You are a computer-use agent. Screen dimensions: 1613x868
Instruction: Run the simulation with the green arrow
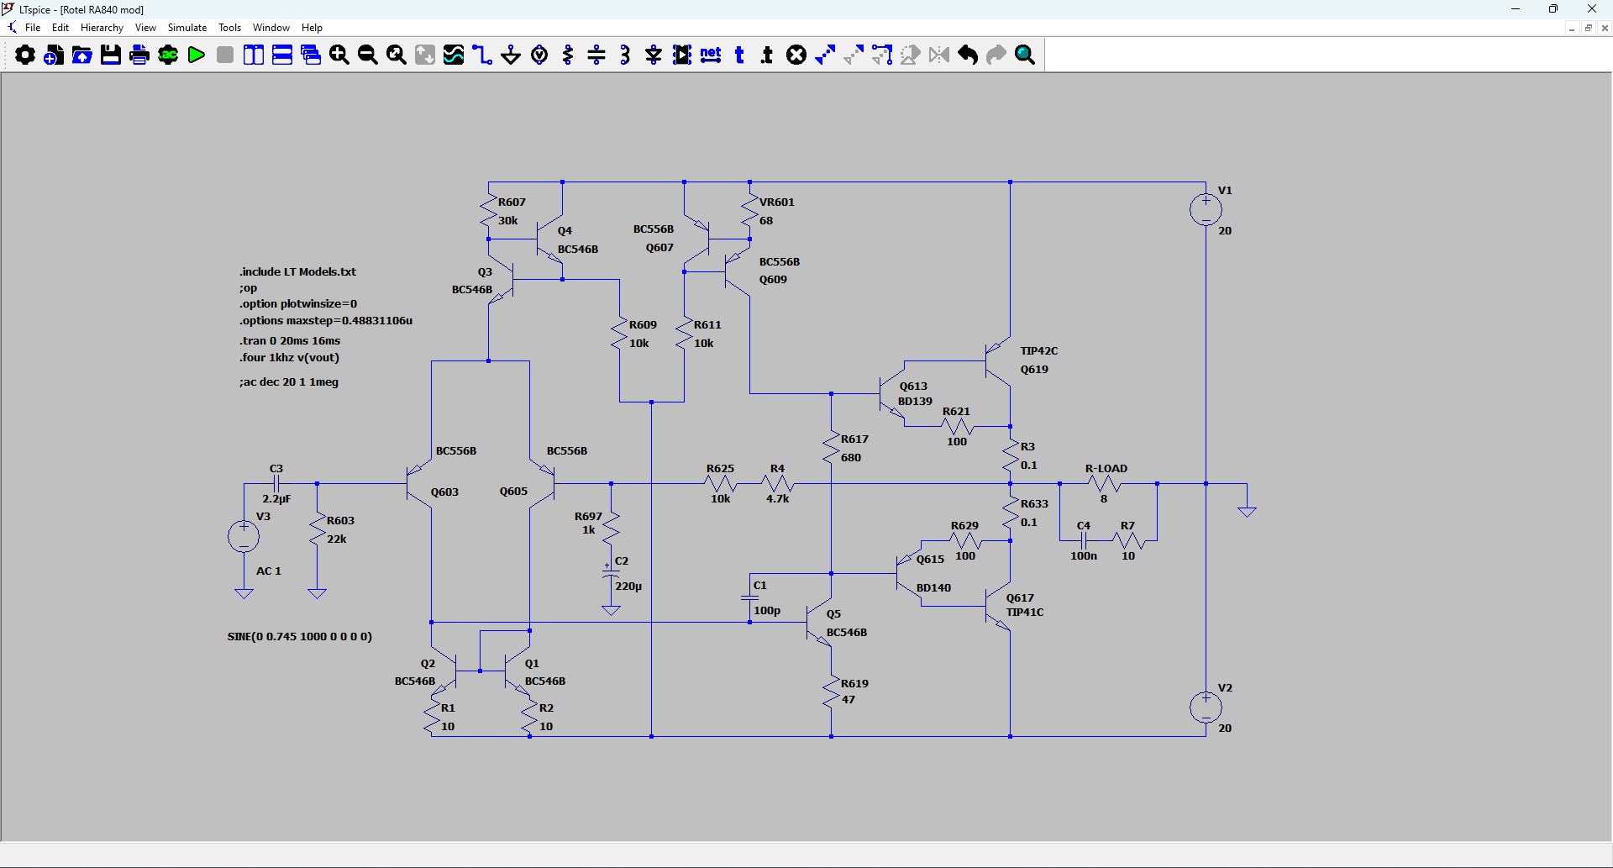click(x=197, y=55)
